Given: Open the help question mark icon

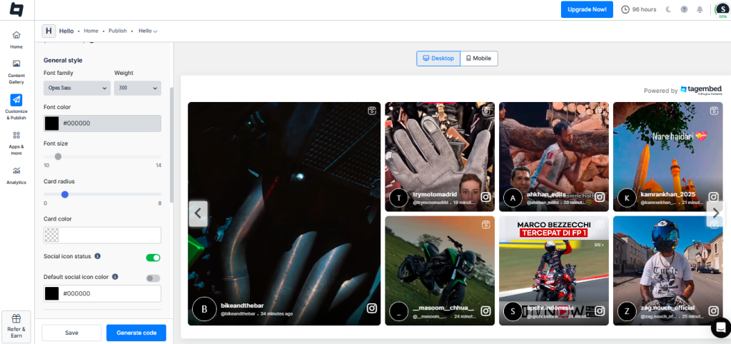Looking at the screenshot, I should (x=684, y=9).
